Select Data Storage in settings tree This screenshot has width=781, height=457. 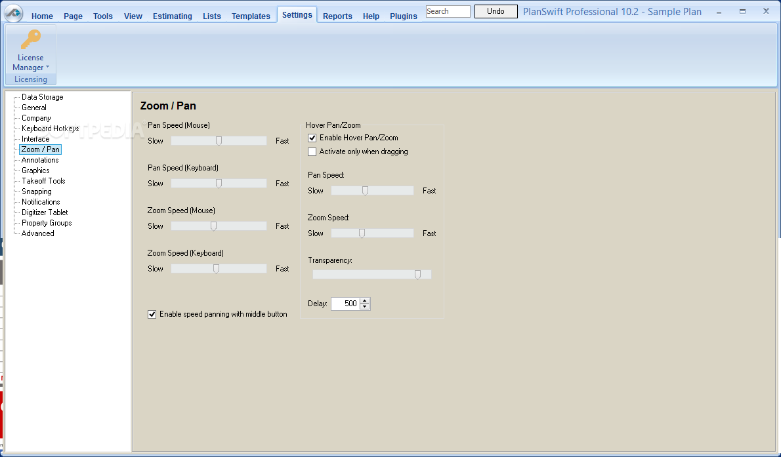pos(43,97)
